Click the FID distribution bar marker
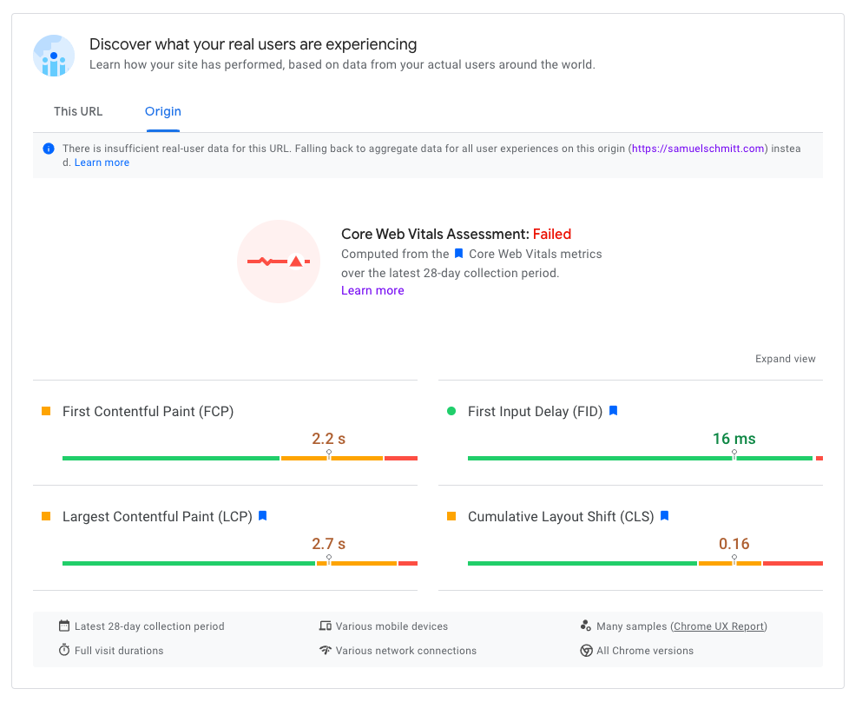This screenshot has height=702, width=862. 734,454
